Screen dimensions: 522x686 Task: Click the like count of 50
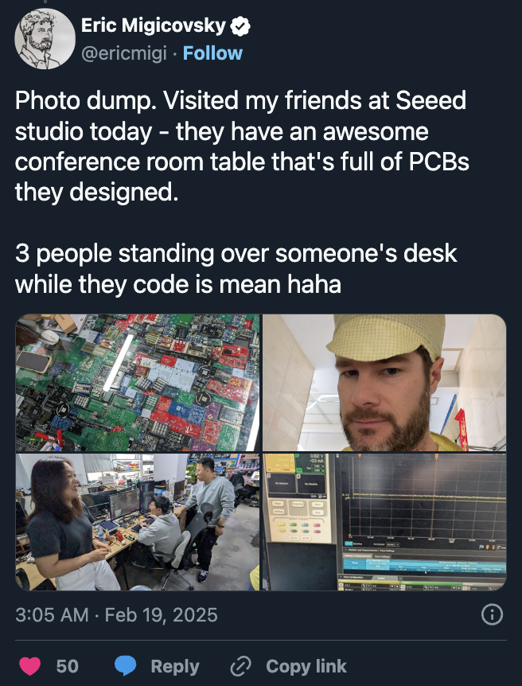click(68, 666)
